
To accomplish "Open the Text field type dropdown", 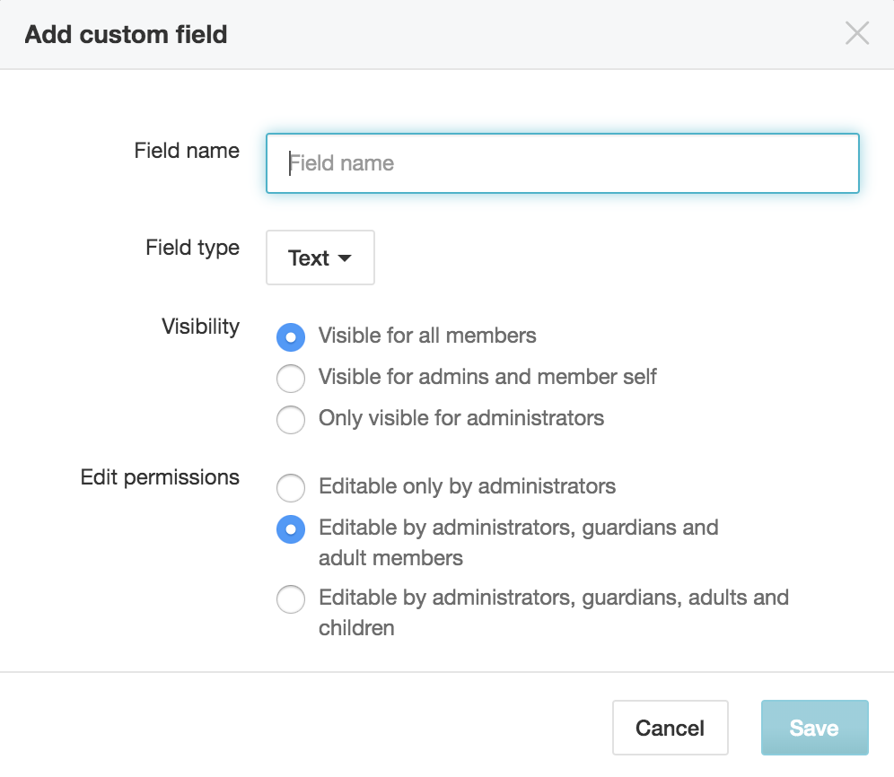I will coord(320,258).
